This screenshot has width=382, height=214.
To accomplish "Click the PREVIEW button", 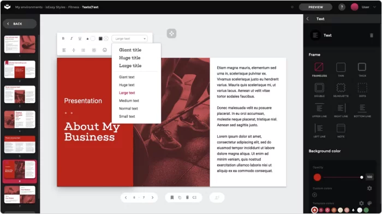I will click(315, 7).
